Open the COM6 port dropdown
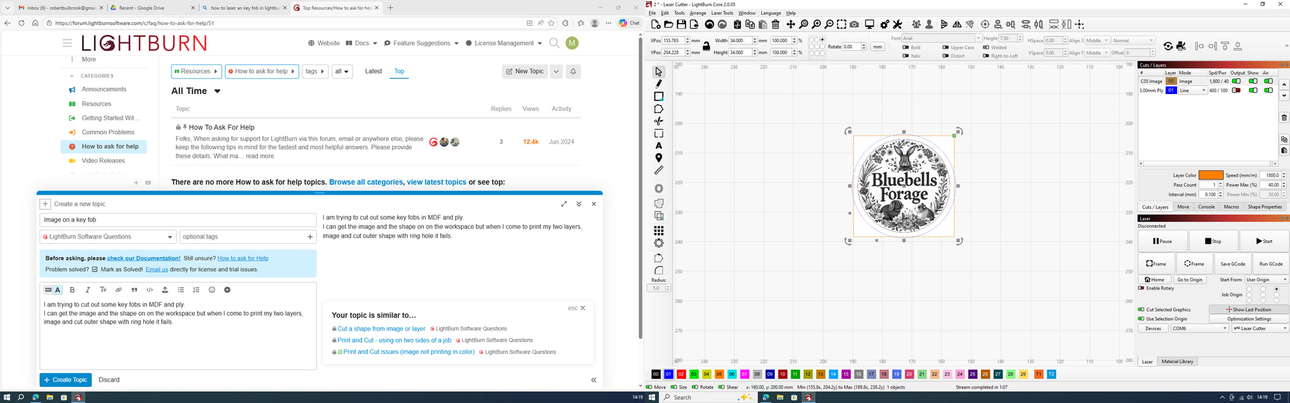 click(x=1200, y=328)
